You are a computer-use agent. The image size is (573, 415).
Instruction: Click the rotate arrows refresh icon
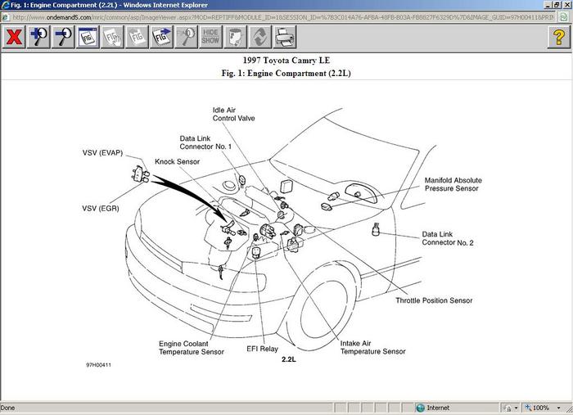(259, 37)
